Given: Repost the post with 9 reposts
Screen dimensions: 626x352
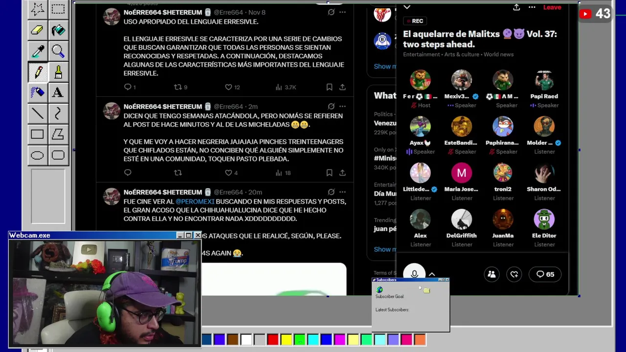Looking at the screenshot, I should [178, 87].
